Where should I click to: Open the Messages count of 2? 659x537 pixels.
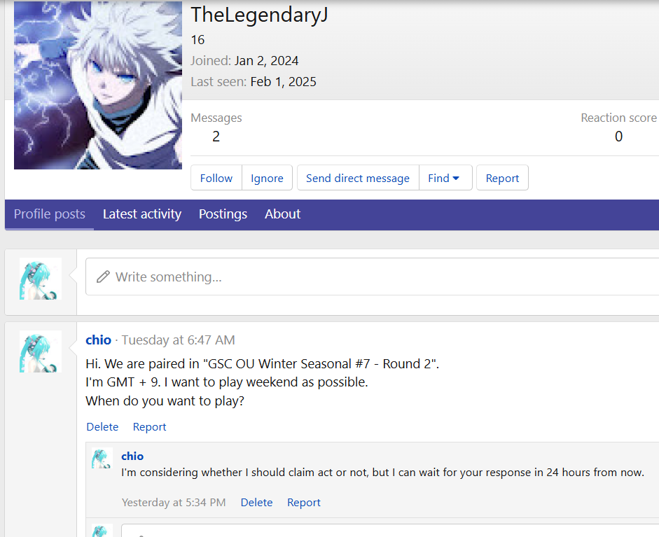point(216,137)
